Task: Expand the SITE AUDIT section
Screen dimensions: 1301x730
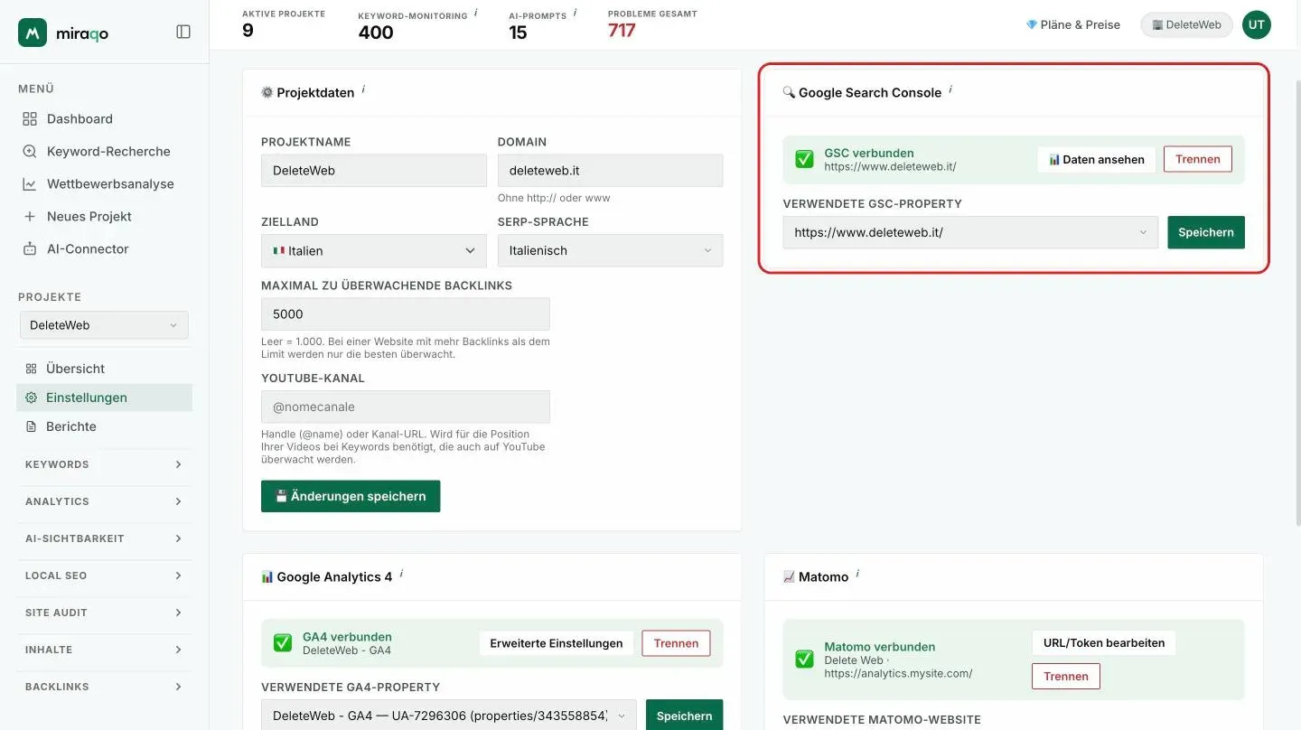Action: click(x=104, y=613)
